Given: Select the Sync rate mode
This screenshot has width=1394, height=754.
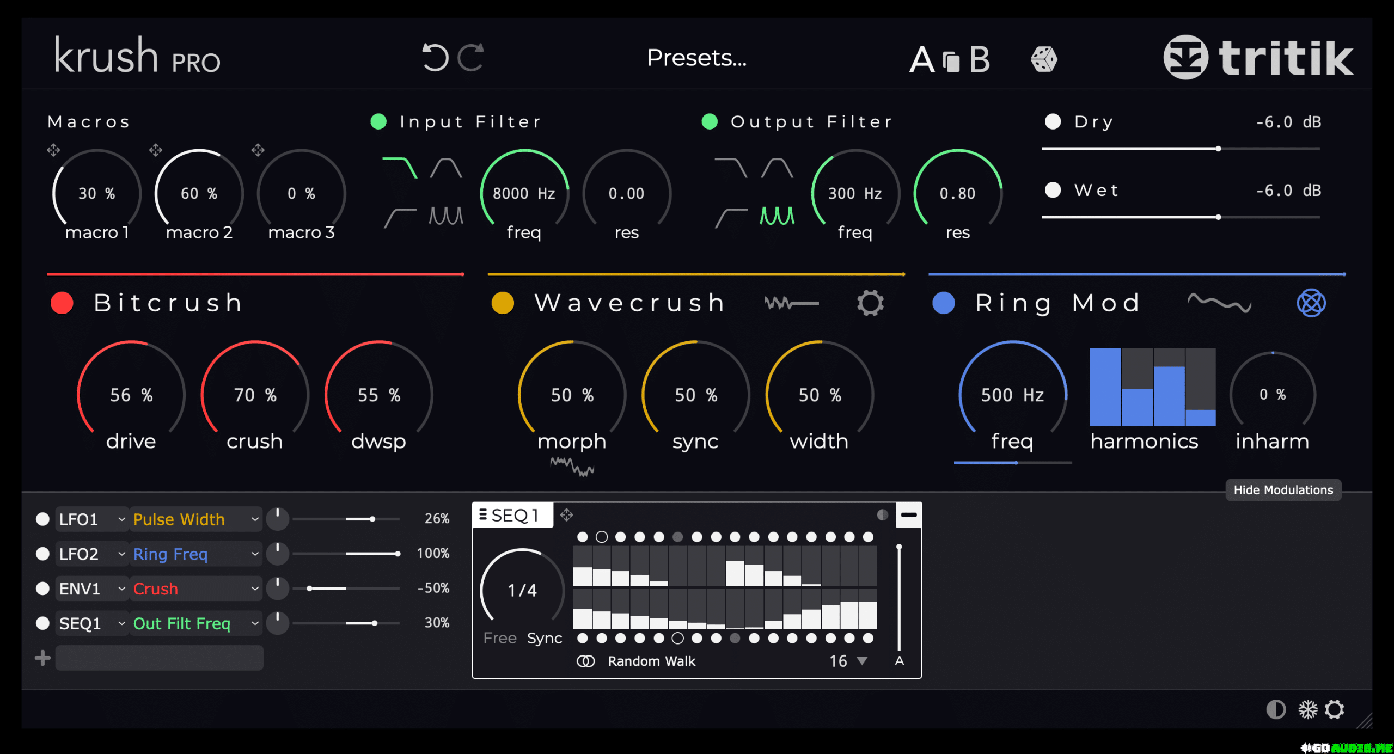Looking at the screenshot, I should point(545,638).
